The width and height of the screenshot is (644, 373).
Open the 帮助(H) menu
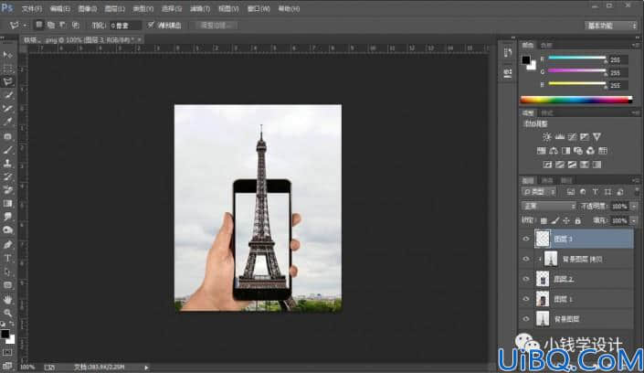[x=289, y=8]
